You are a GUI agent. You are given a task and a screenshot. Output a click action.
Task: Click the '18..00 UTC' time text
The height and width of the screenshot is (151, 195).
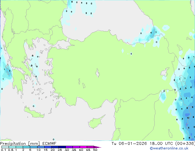click(161, 144)
